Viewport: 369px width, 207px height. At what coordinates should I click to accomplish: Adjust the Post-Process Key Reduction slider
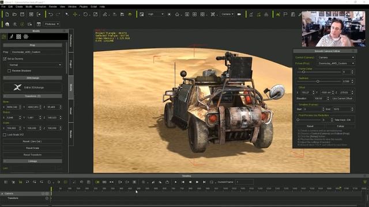coord(298,120)
